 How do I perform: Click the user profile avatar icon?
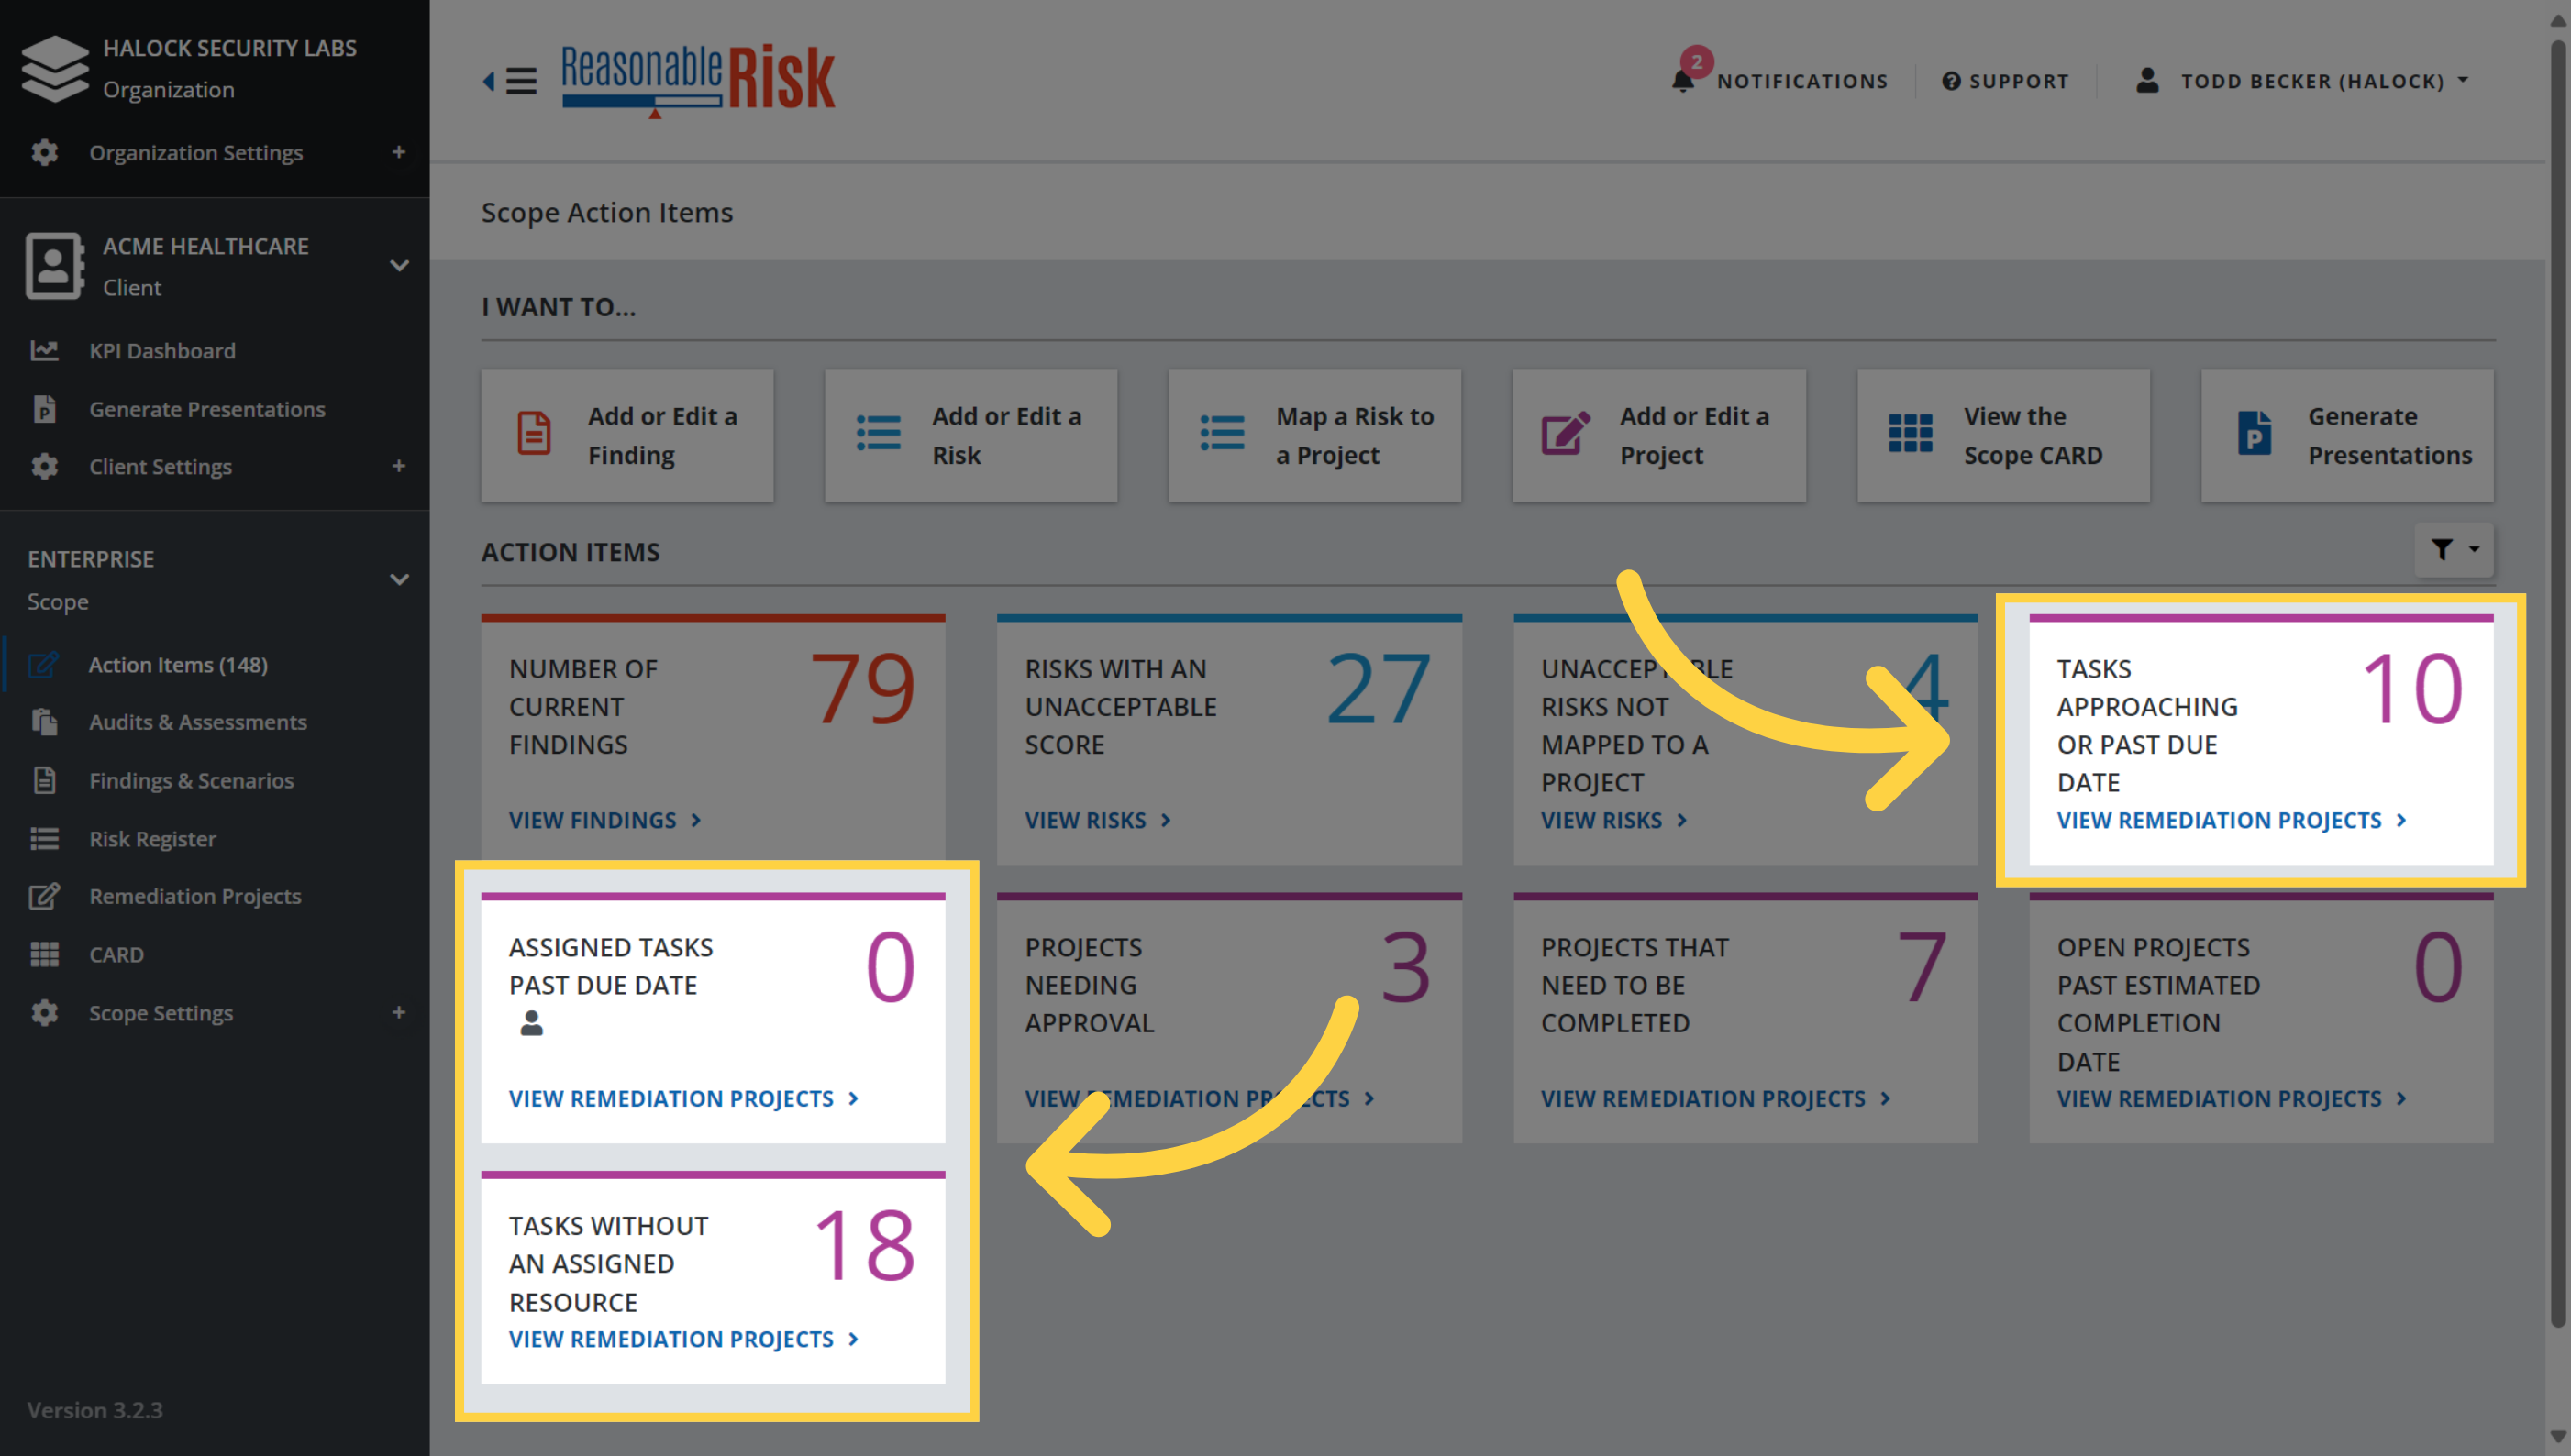pyautogui.click(x=2147, y=80)
